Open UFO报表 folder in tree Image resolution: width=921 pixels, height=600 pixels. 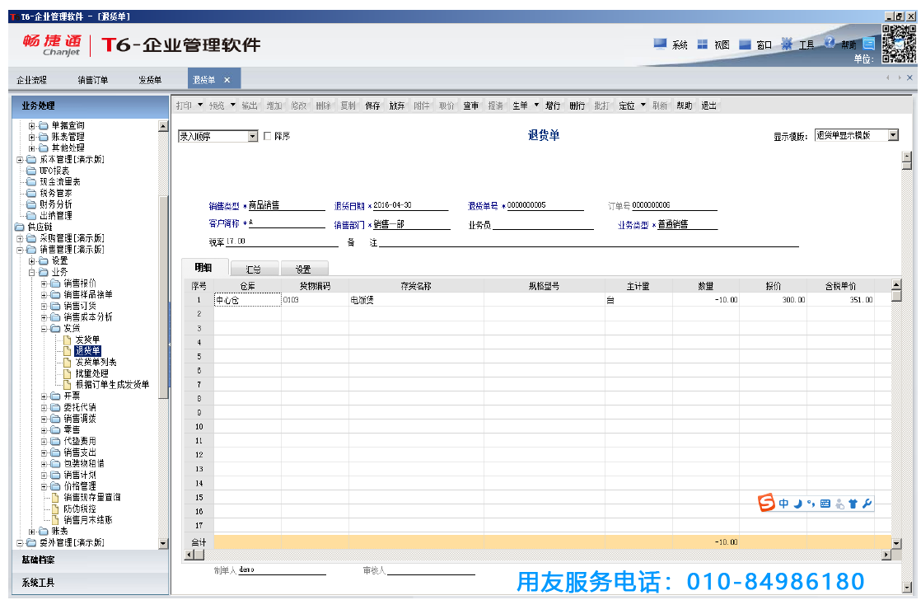(54, 171)
